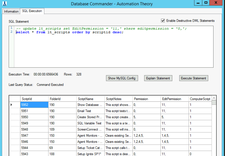Image resolution: width=225 pixels, height=156 pixels.
Task: Select the SQL Execution tab
Action: 32,11
